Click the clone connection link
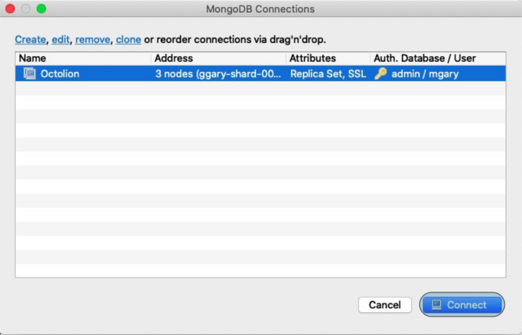Screen dimensions: 522x335 coord(129,39)
